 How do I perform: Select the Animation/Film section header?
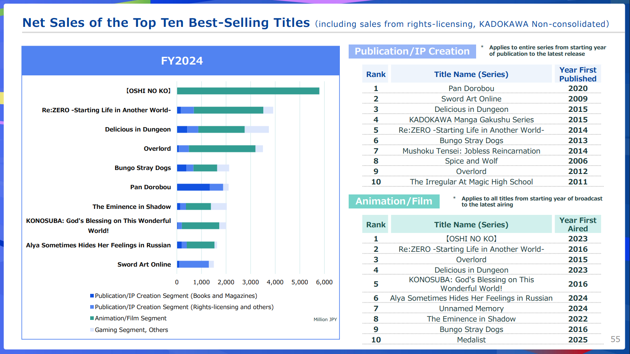pos(394,201)
